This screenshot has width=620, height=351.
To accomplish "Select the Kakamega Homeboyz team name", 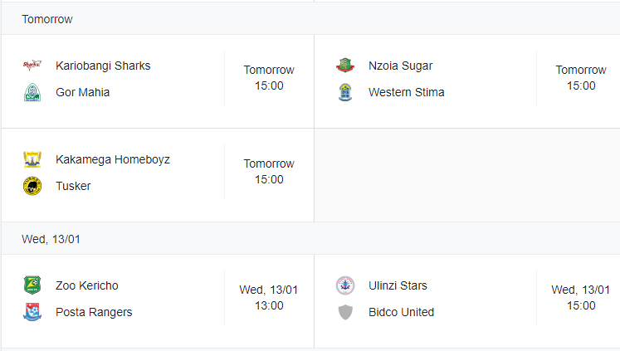I will pos(113,159).
